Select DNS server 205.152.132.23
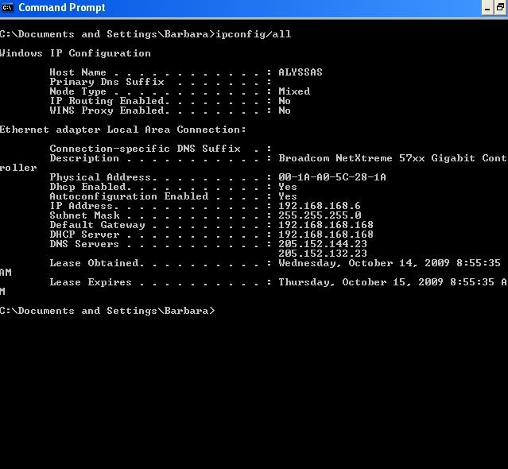Viewport: 508px width, 469px height. coord(323,254)
